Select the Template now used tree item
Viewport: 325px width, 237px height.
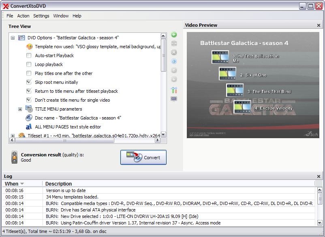coord(98,47)
